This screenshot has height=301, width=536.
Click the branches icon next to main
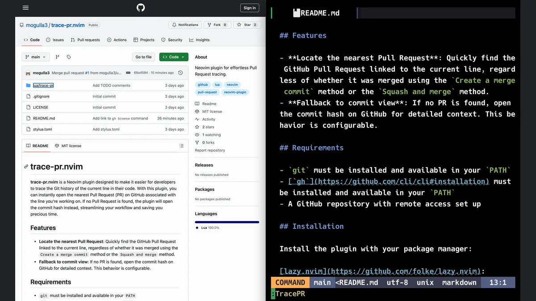pos(57,57)
